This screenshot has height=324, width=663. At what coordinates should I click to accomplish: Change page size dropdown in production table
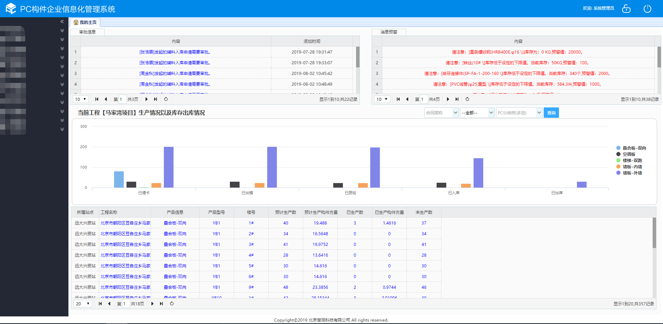coord(83,304)
